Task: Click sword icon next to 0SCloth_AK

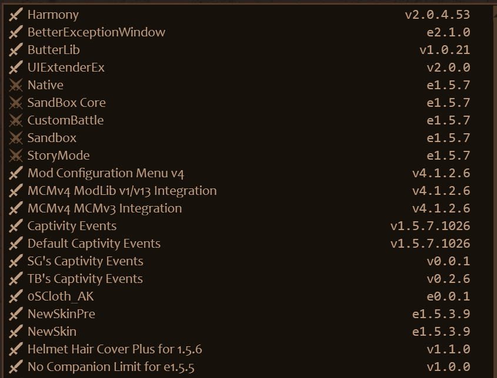Action: point(16,296)
